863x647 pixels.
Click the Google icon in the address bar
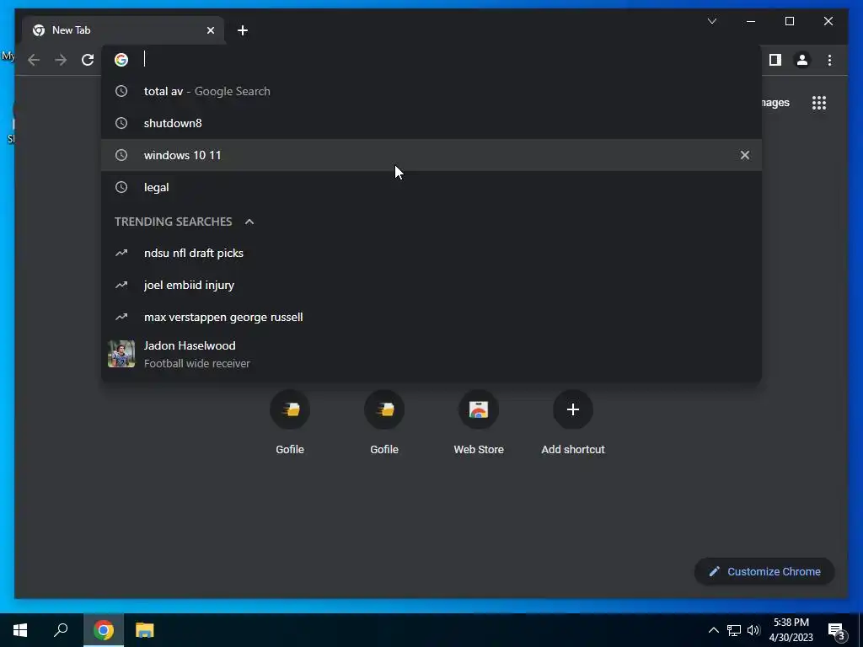tap(121, 60)
